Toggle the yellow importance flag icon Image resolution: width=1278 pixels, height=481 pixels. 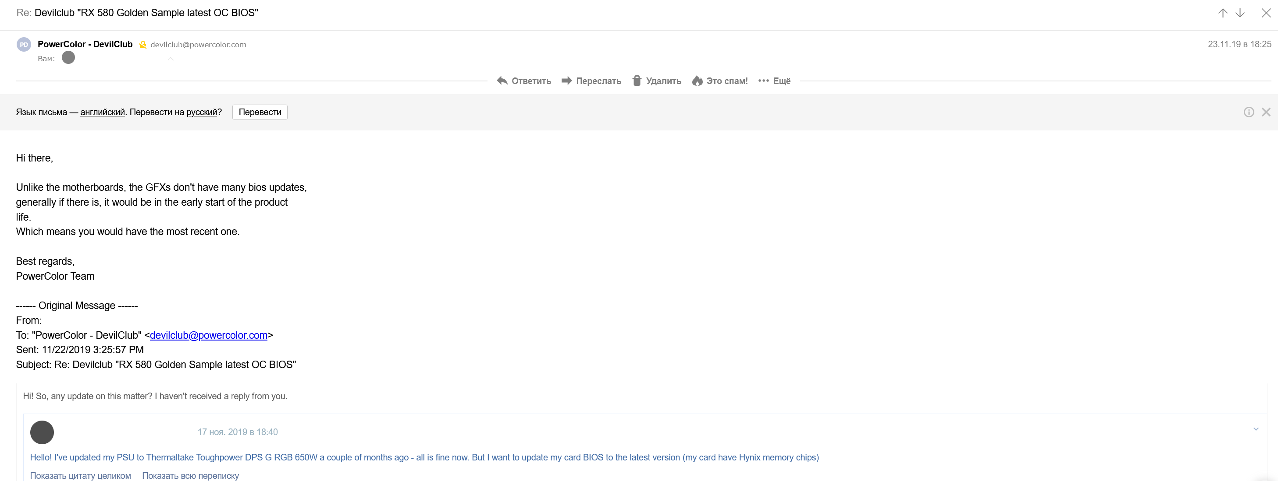(143, 45)
